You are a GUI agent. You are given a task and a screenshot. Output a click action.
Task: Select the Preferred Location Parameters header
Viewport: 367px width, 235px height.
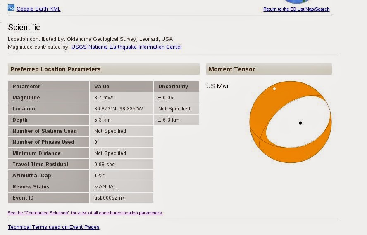point(55,69)
